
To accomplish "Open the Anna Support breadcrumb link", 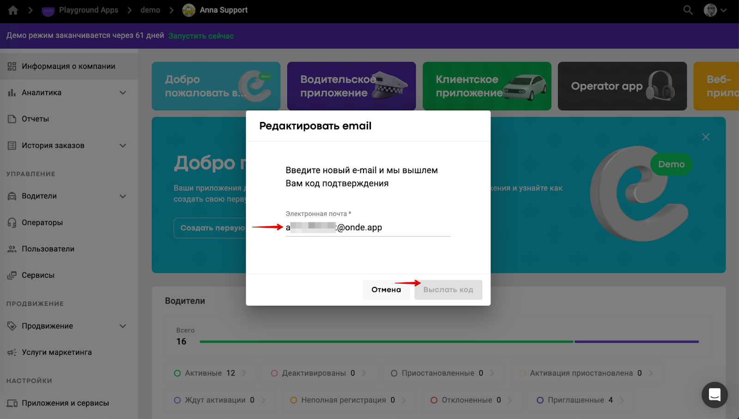I will (x=224, y=10).
